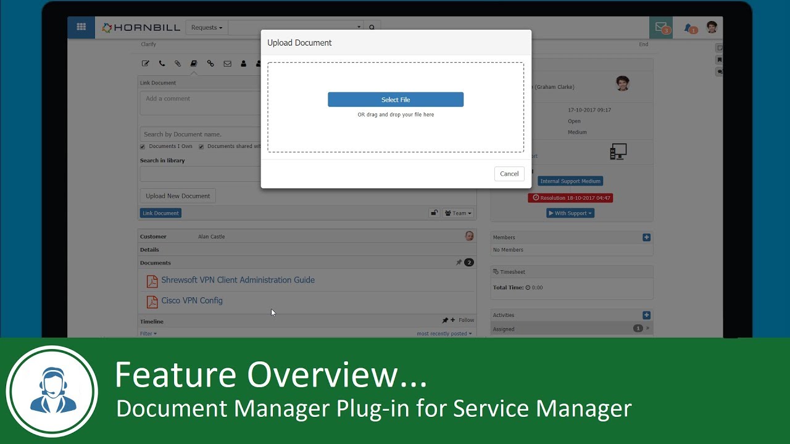Click the computer asset icon

click(x=618, y=152)
